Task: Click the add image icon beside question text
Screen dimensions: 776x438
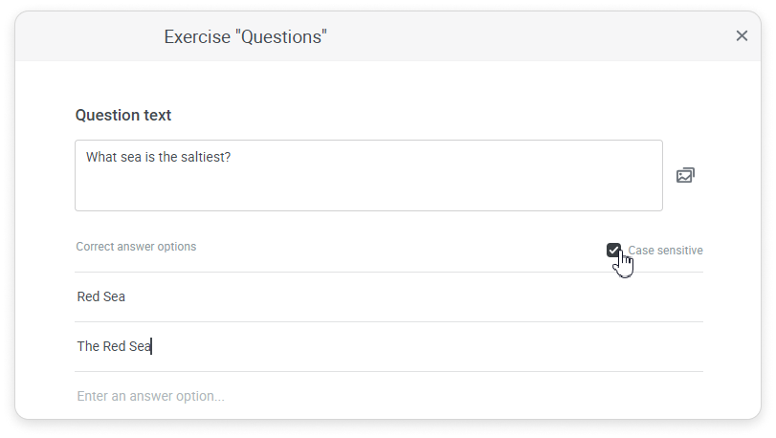Action: click(x=685, y=176)
